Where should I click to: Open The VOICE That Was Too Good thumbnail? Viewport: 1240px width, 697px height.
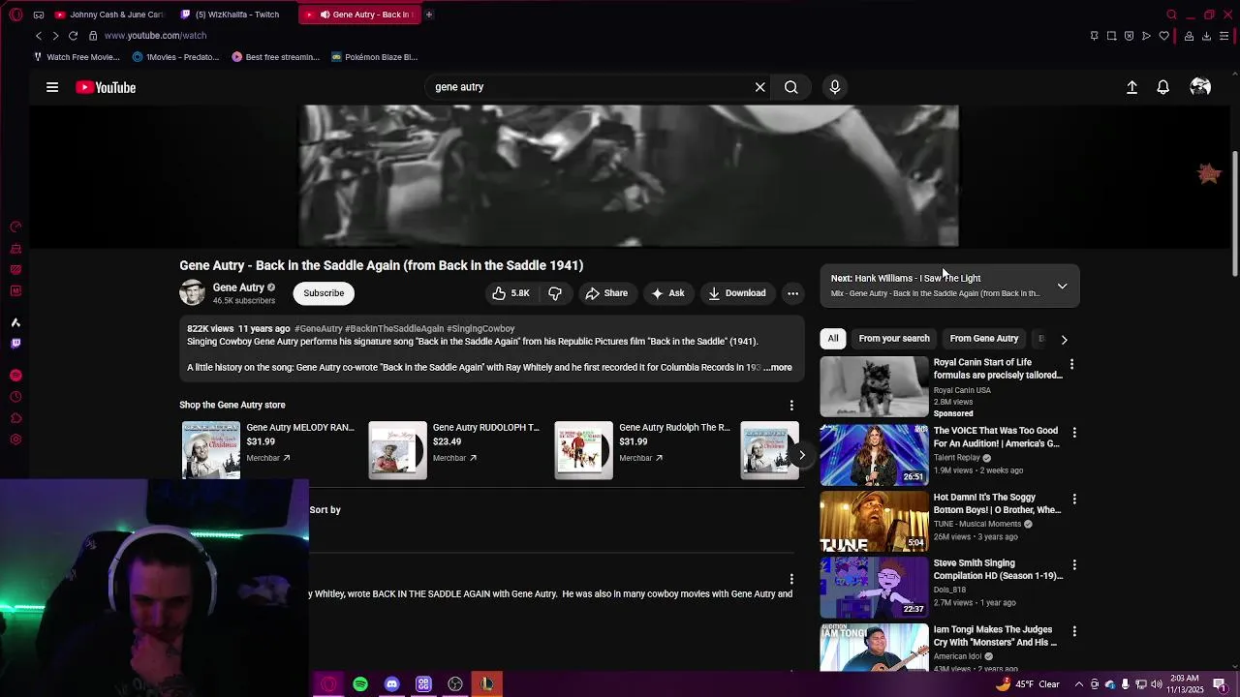[x=874, y=454]
